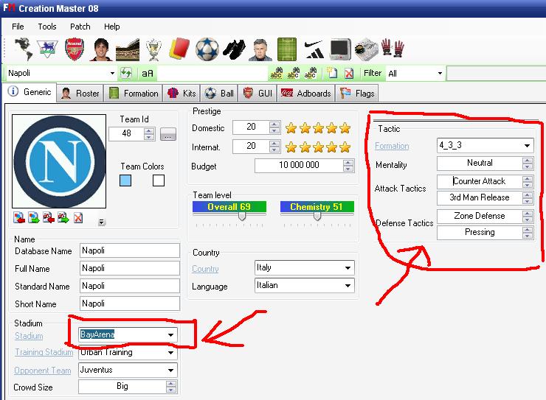Switch to the Kits tab
This screenshot has width=546, height=400.
pyautogui.click(x=182, y=93)
